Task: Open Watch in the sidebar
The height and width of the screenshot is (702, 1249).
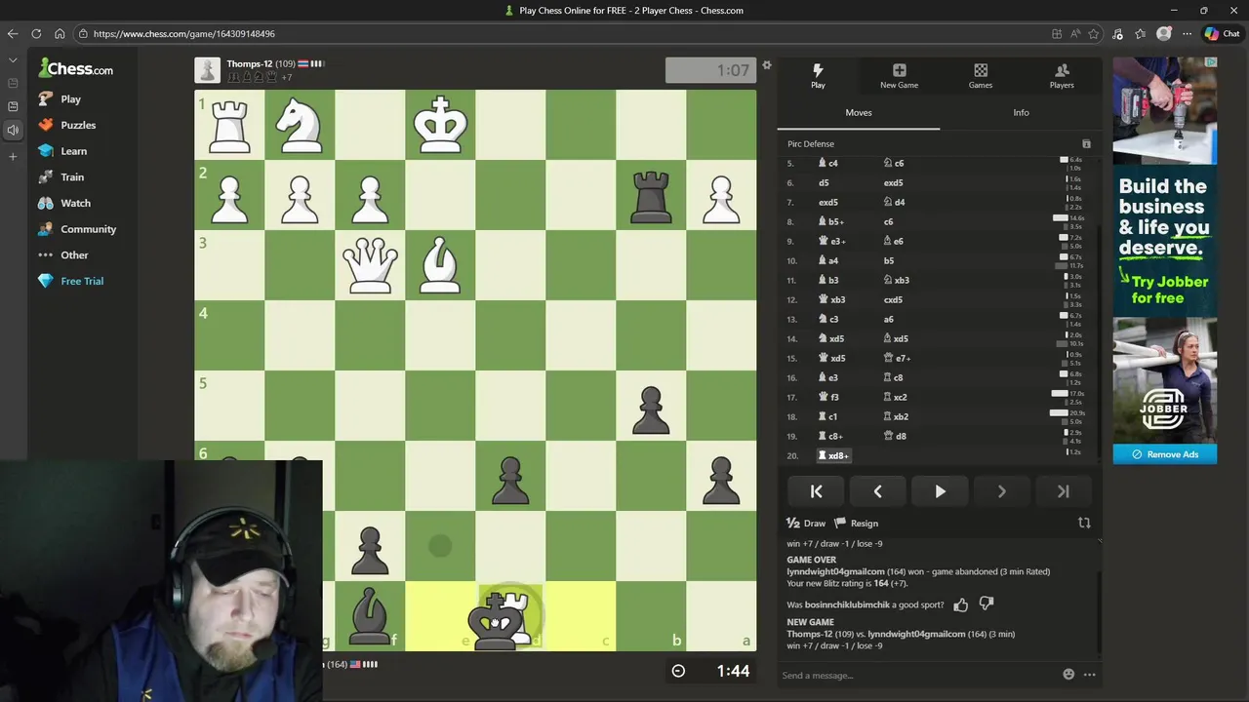Action: coord(64,203)
